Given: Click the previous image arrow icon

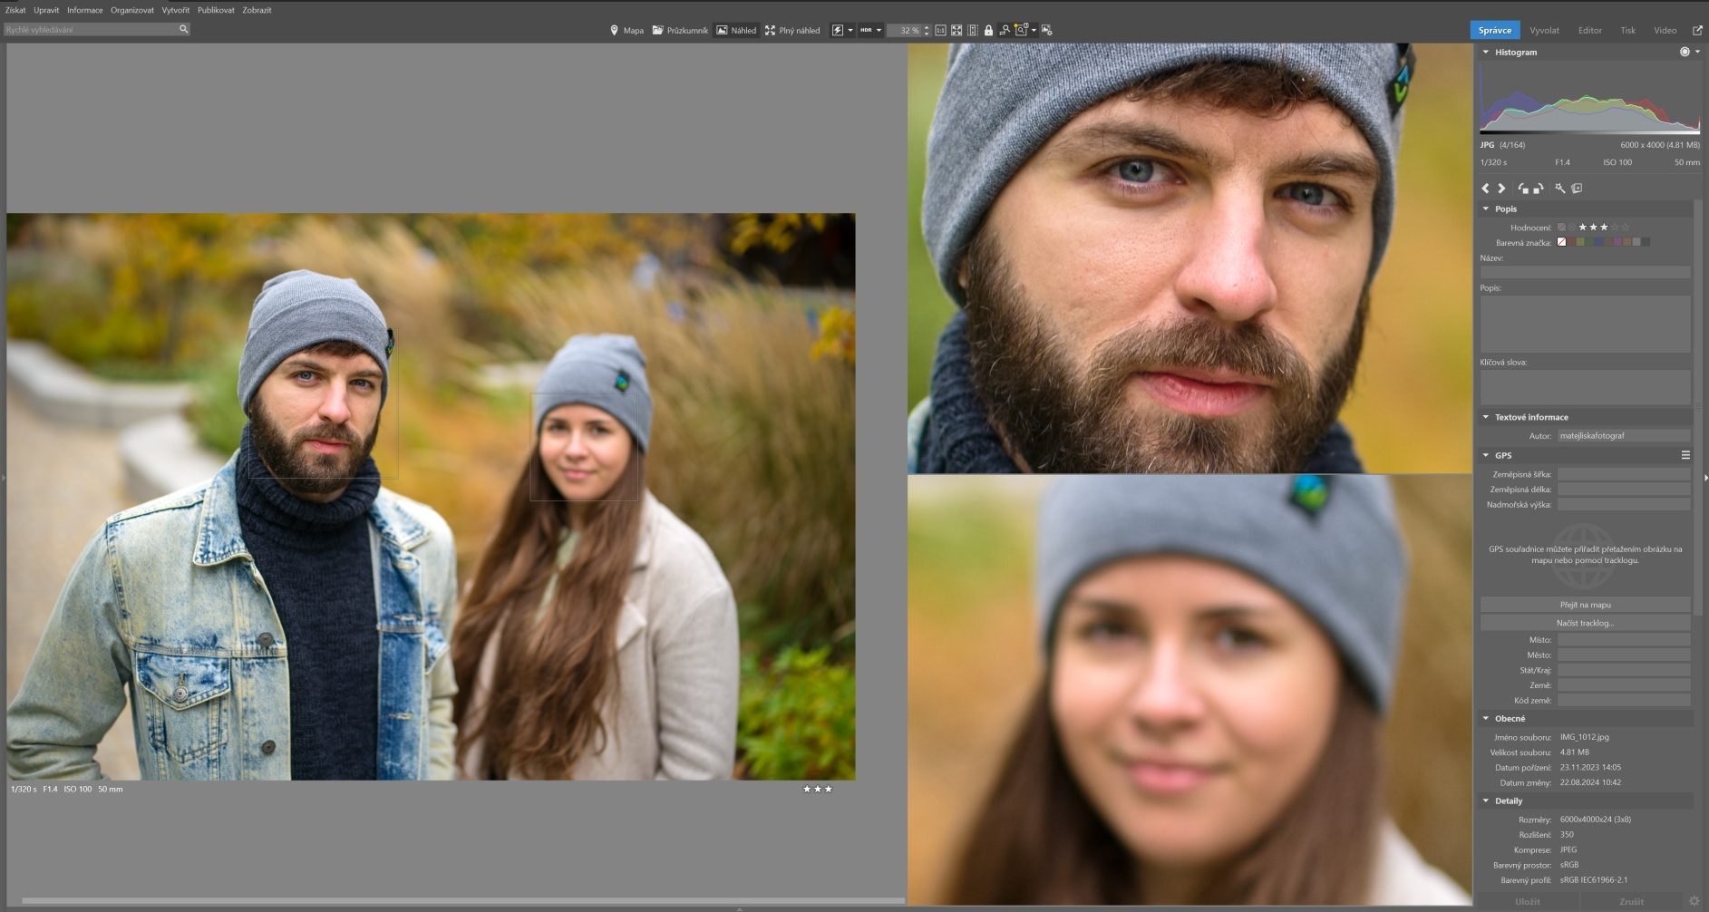Looking at the screenshot, I should tap(1485, 189).
